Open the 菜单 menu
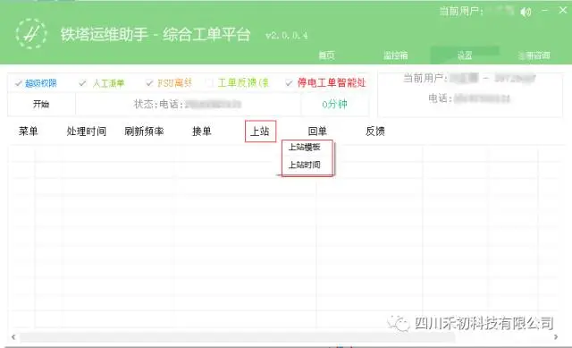The image size is (572, 348). (29, 132)
